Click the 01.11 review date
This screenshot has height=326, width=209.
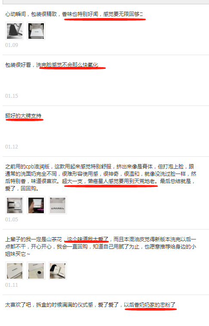(x=12, y=285)
